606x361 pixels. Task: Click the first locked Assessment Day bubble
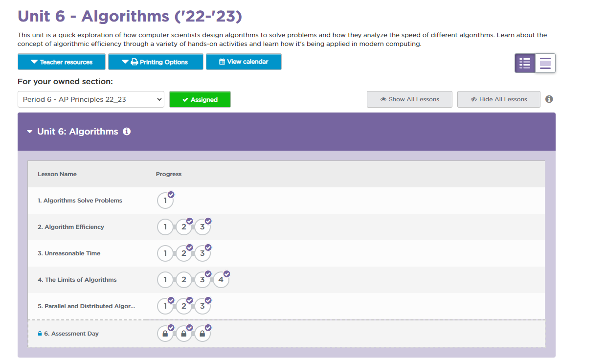click(x=165, y=334)
